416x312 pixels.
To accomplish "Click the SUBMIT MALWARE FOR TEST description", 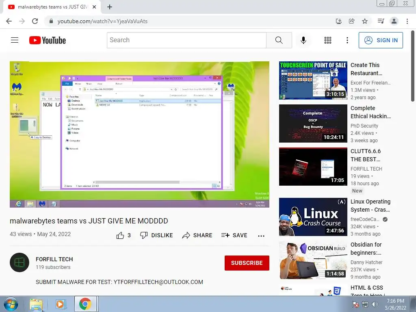I will [x=119, y=282].
